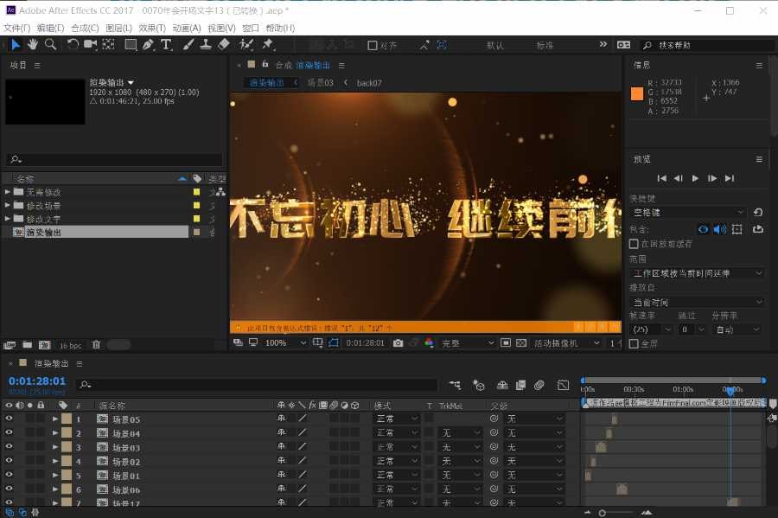This screenshot has width=778, height=518.
Task: Click the timeline zoom slider at bottom
Action: (x=616, y=513)
